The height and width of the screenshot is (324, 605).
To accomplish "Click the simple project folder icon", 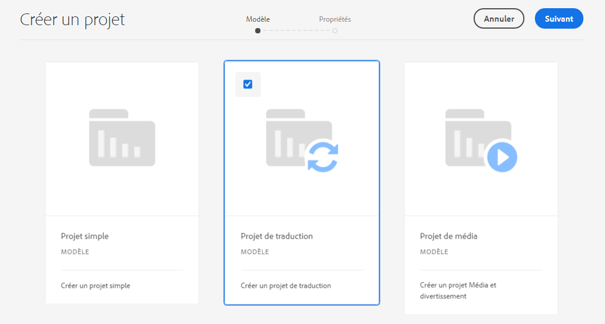I will tap(122, 138).
